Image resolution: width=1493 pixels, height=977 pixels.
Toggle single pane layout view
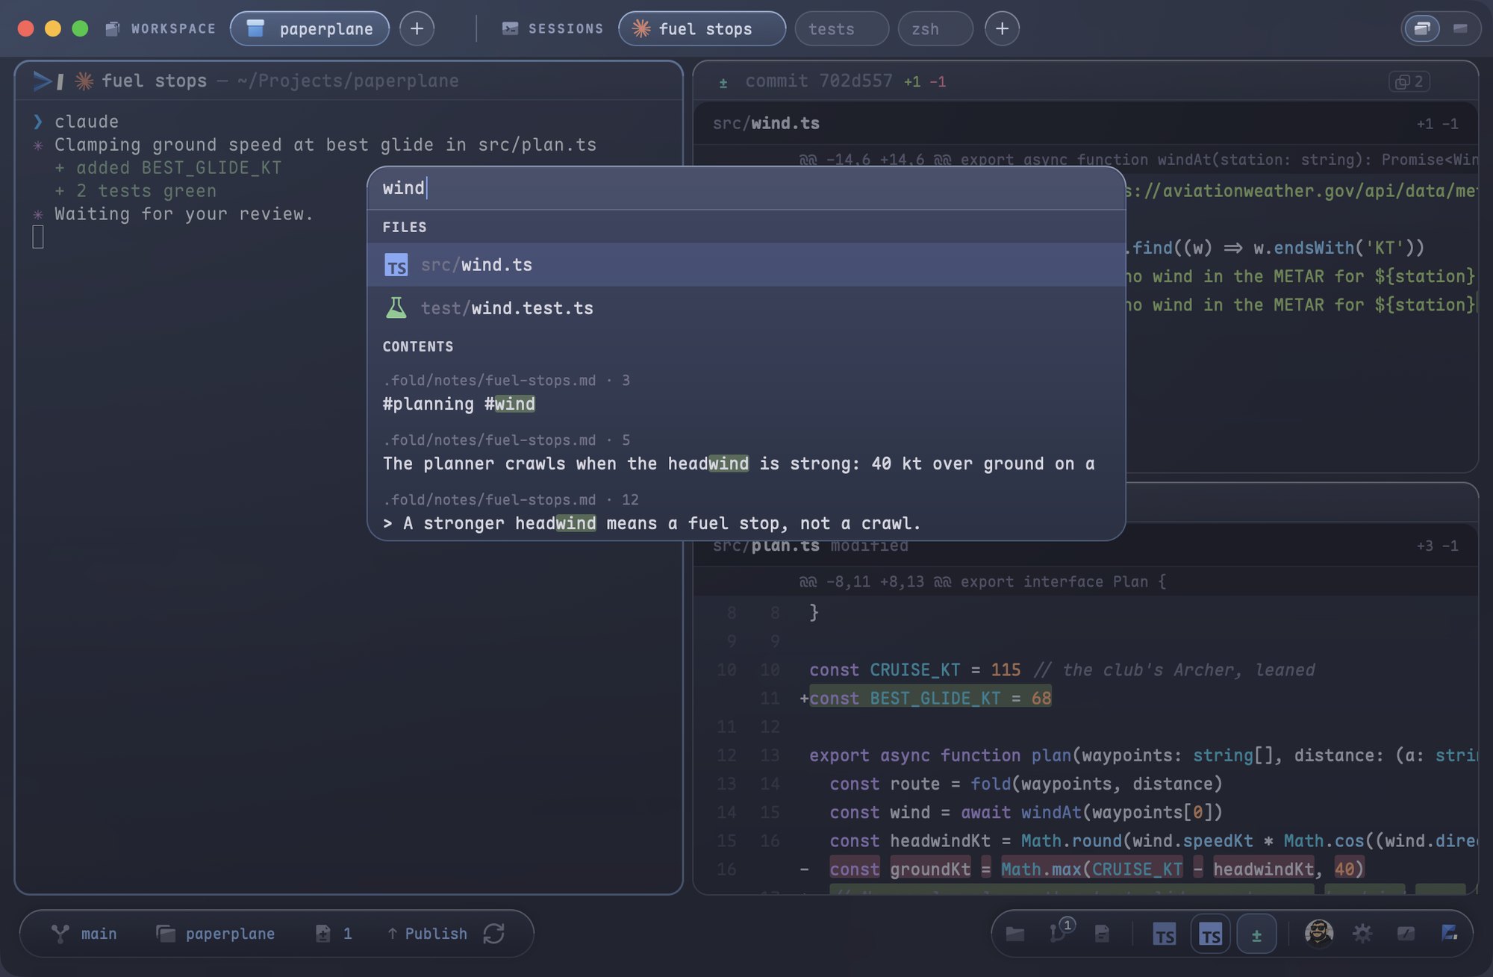pos(1460,28)
